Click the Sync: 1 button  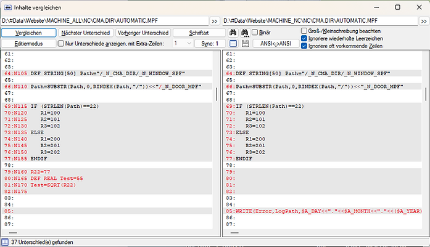pyautogui.click(x=210, y=44)
